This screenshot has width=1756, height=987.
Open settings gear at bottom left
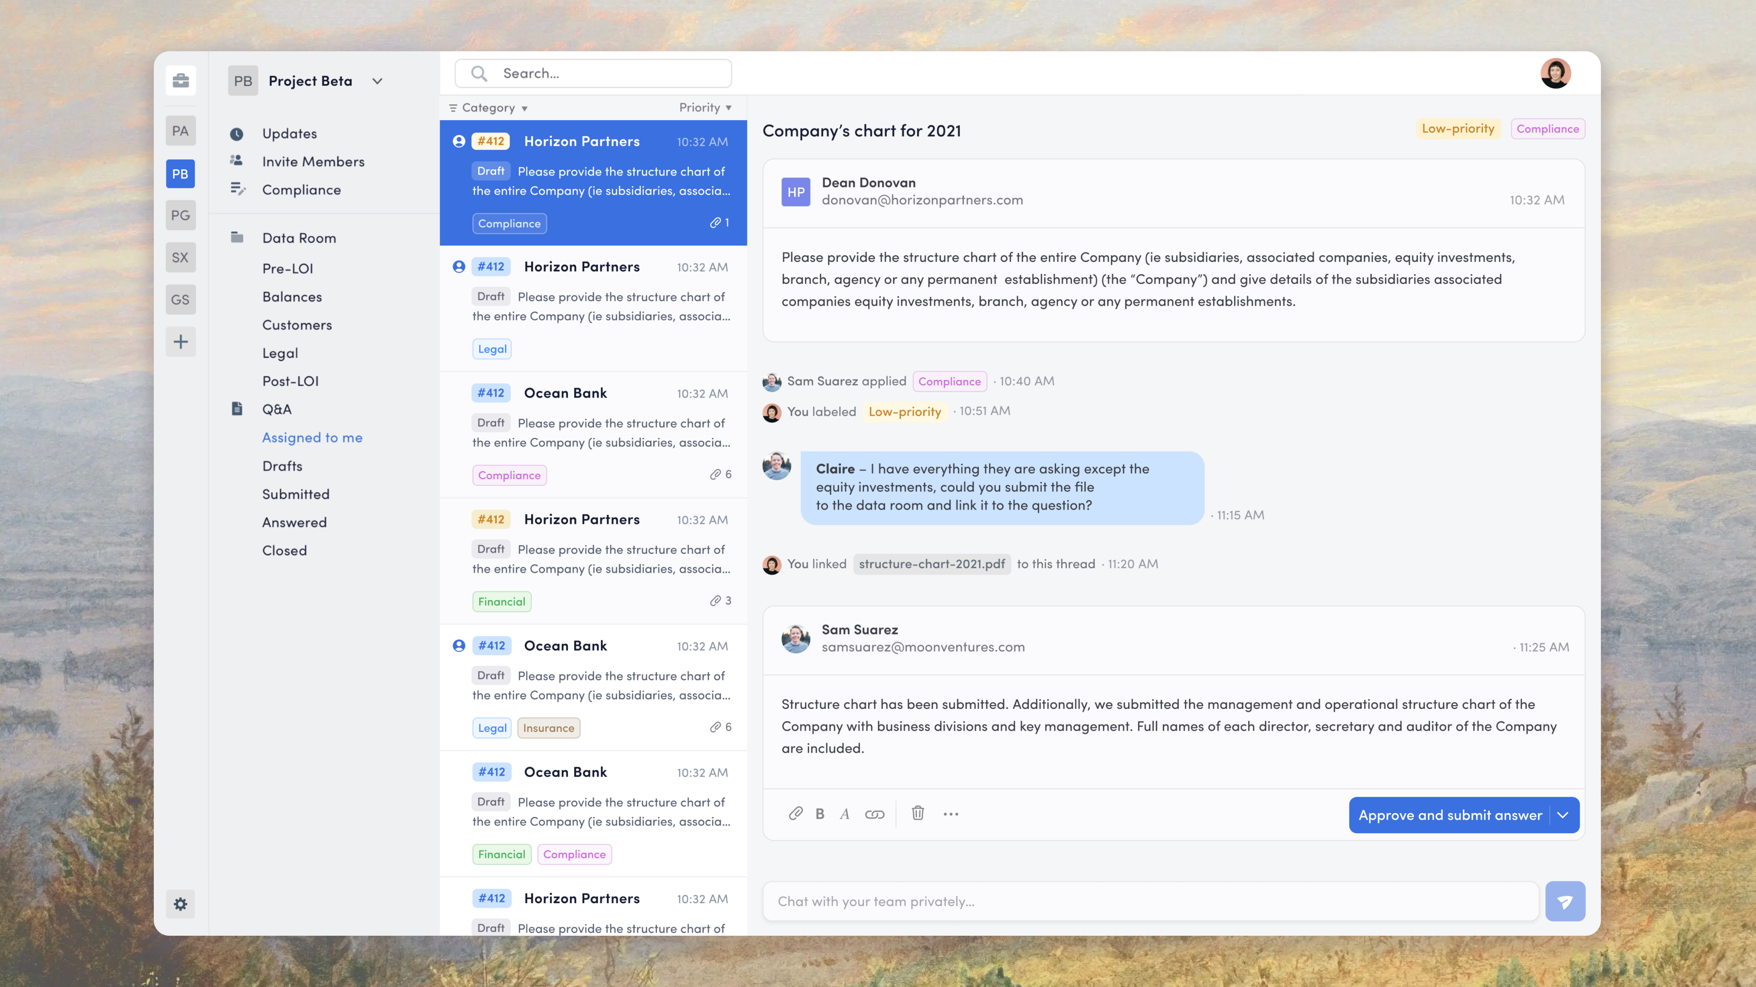[x=181, y=904]
